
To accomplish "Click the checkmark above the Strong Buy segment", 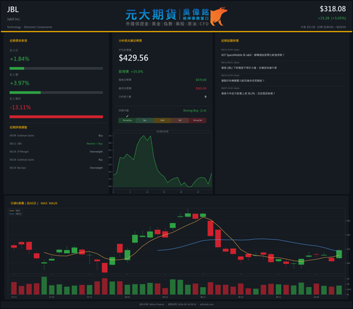I will click(127, 116).
